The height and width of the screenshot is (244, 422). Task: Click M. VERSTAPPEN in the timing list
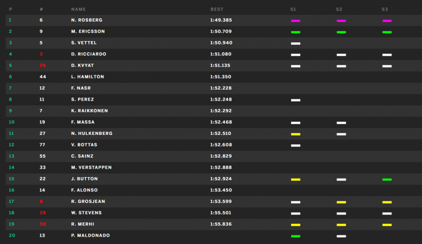click(x=91, y=168)
